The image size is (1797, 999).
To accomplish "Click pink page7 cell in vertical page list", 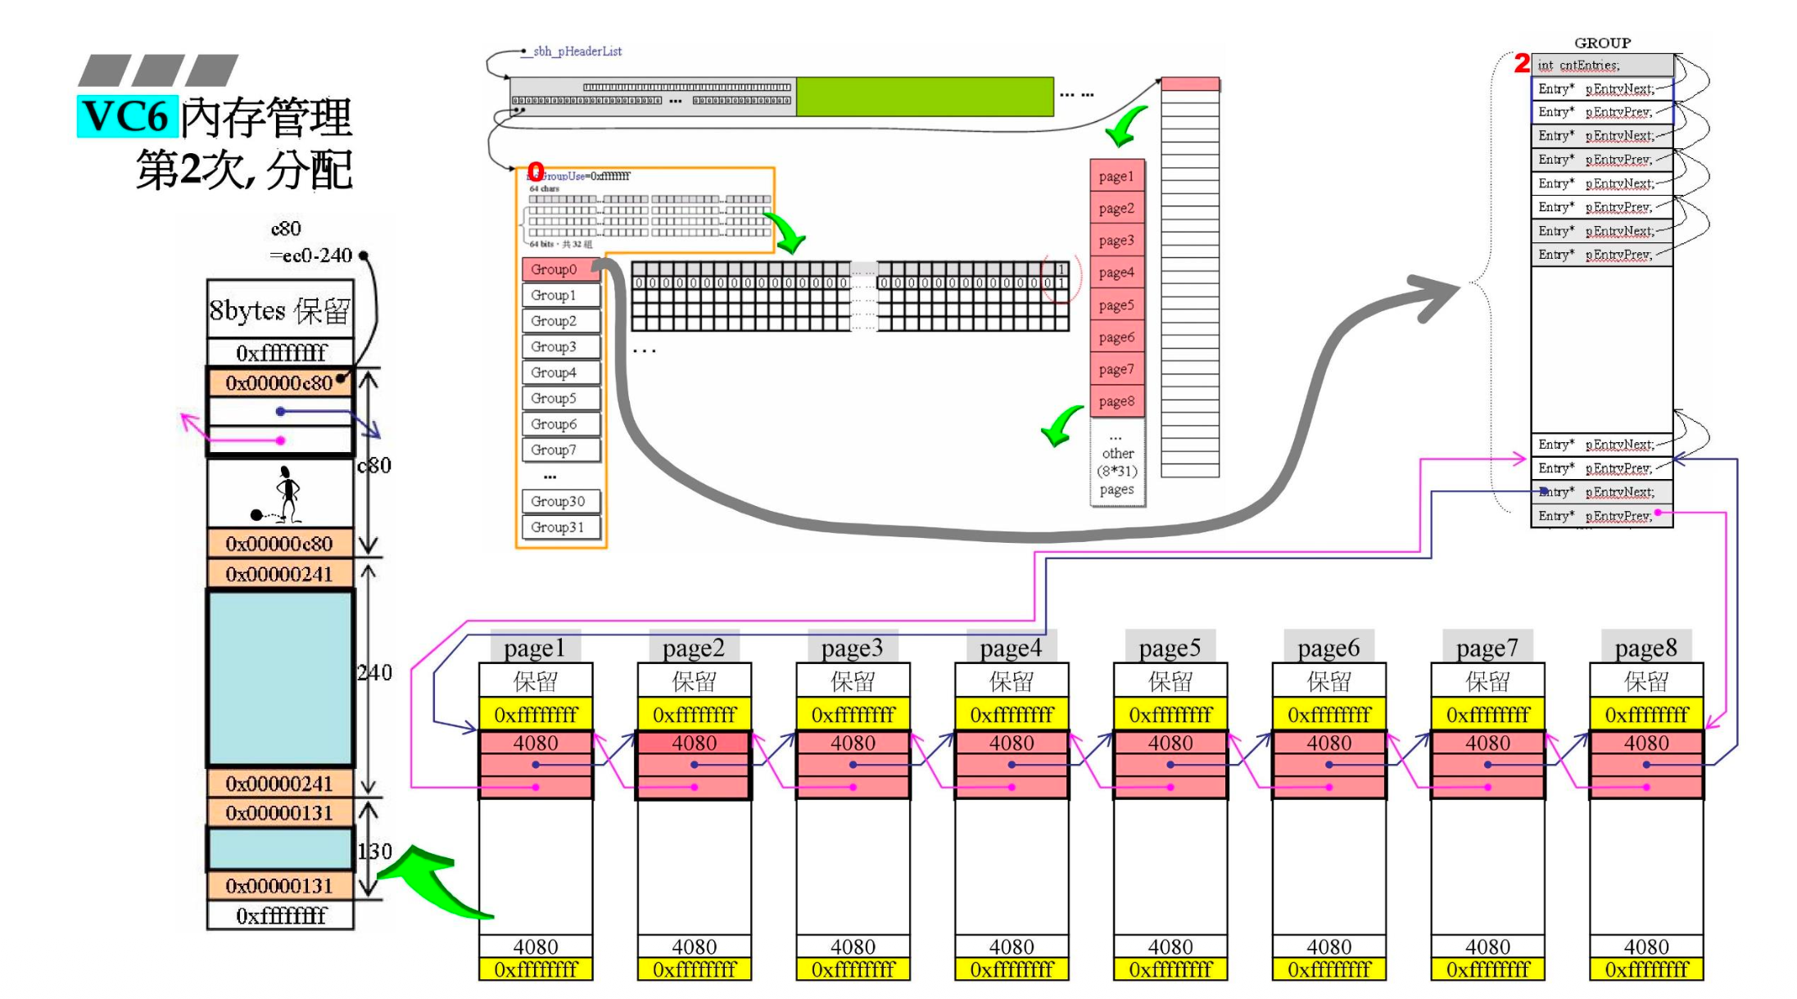I will (x=1117, y=368).
